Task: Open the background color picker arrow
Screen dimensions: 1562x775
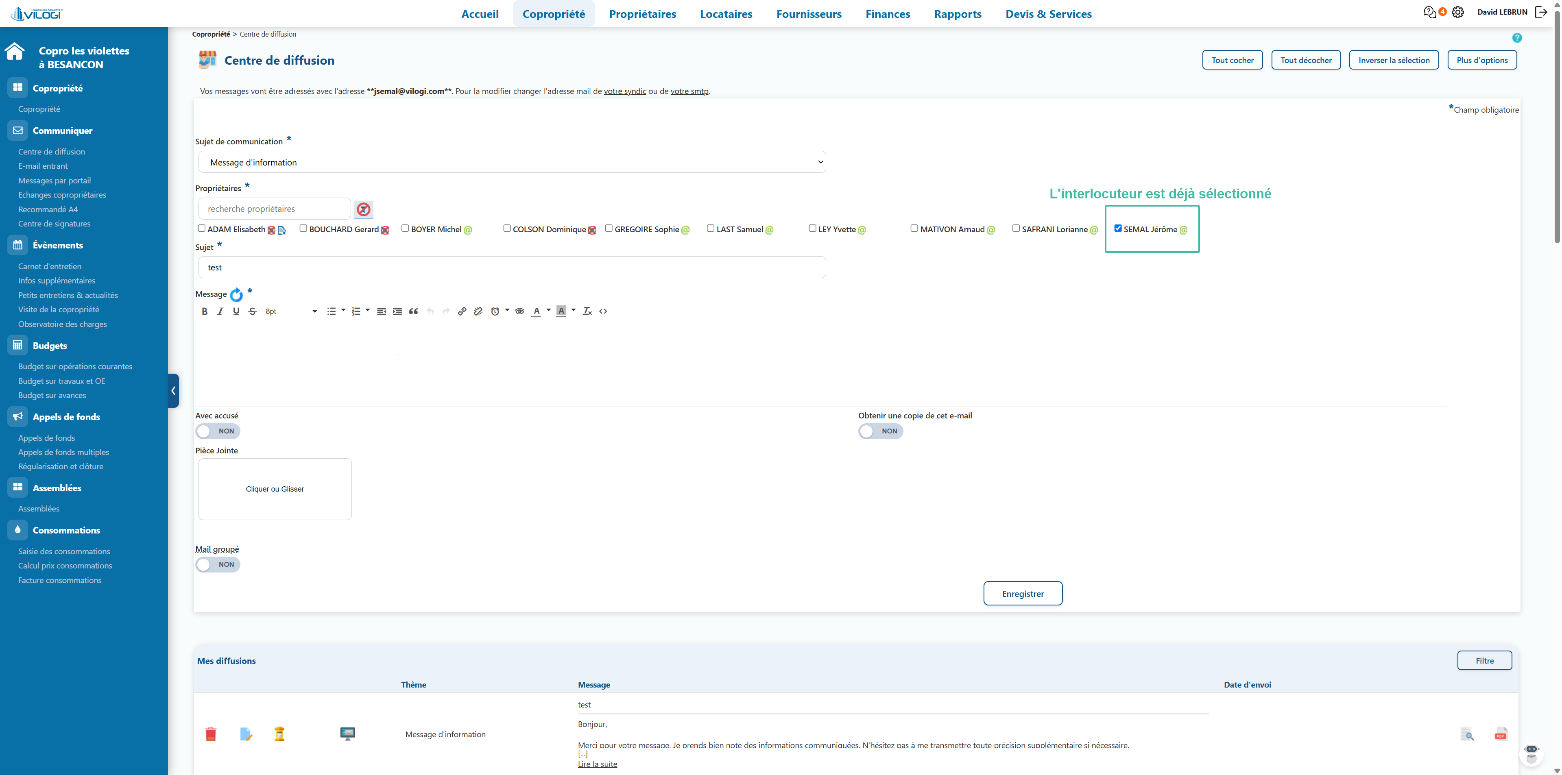Action: click(574, 310)
